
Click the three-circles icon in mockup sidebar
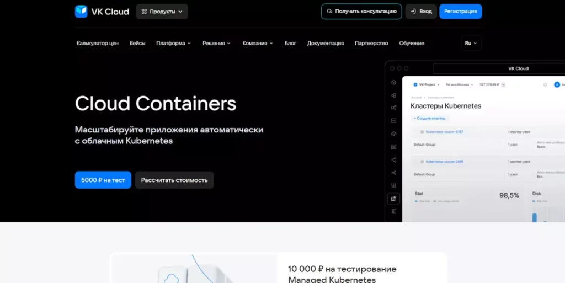(x=393, y=95)
